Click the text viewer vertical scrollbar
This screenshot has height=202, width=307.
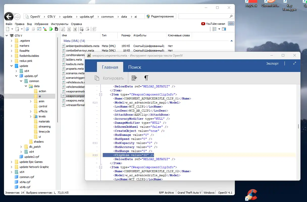pos(298,126)
